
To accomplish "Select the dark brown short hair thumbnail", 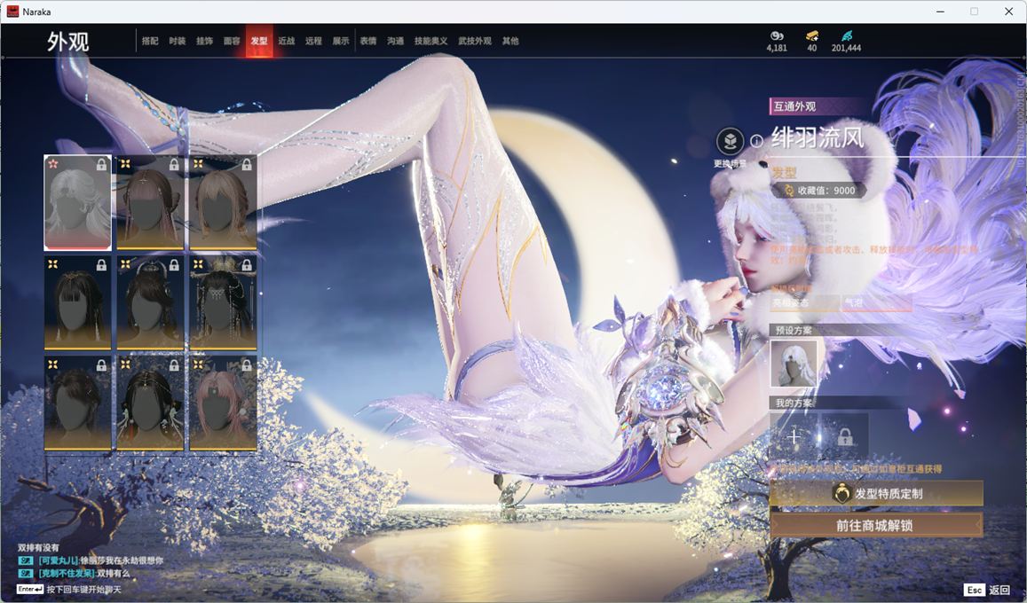I will [77, 403].
